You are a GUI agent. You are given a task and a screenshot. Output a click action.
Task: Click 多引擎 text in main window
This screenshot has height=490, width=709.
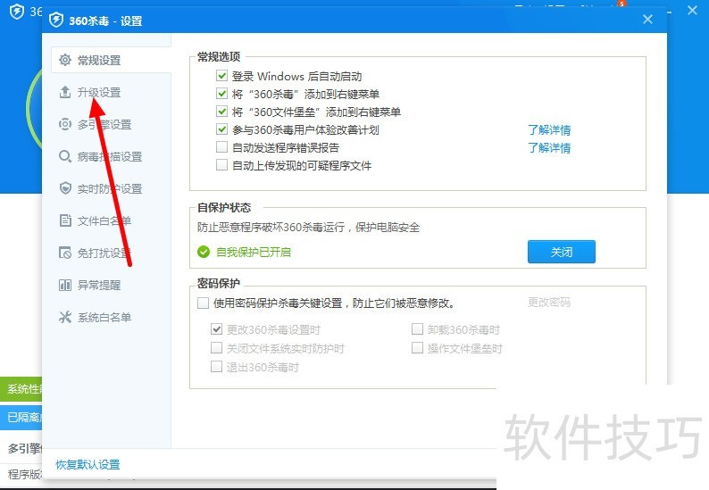click(x=25, y=448)
